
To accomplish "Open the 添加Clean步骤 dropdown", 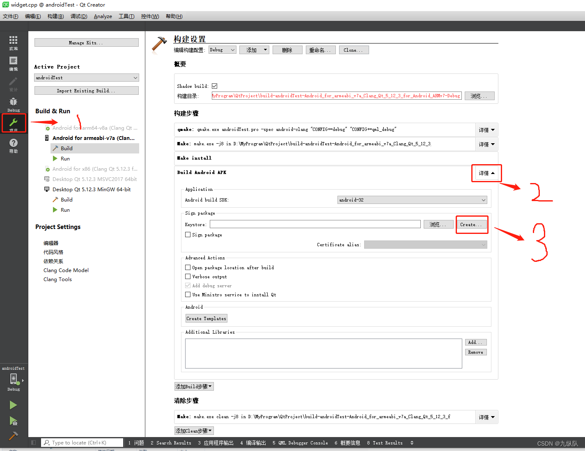I will pyautogui.click(x=194, y=431).
